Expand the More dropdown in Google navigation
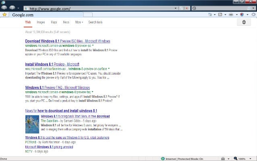 click(x=79, y=22)
